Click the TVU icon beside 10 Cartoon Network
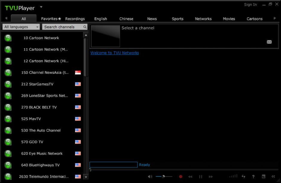Viewport: 281px width, 183px height. [x=8, y=38]
